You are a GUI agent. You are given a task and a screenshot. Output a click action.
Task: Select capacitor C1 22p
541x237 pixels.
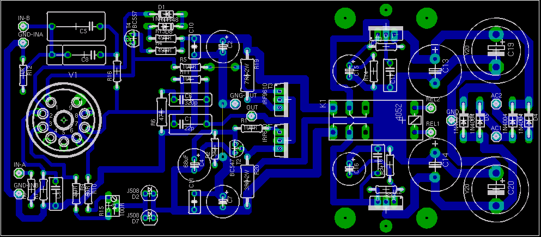tap(191, 124)
